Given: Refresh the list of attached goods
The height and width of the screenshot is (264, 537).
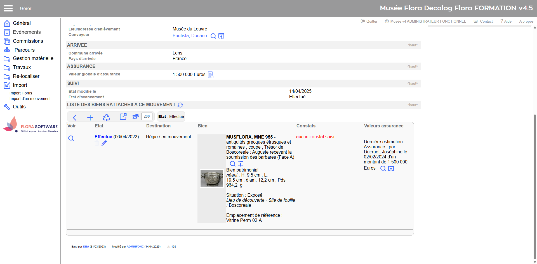Looking at the screenshot, I should pyautogui.click(x=180, y=105).
